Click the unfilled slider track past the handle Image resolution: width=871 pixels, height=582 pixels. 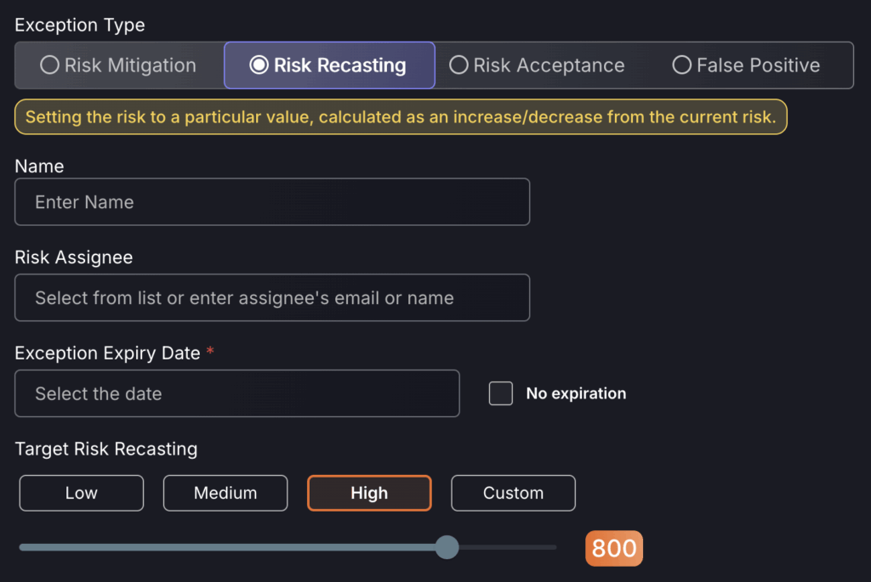(x=508, y=547)
